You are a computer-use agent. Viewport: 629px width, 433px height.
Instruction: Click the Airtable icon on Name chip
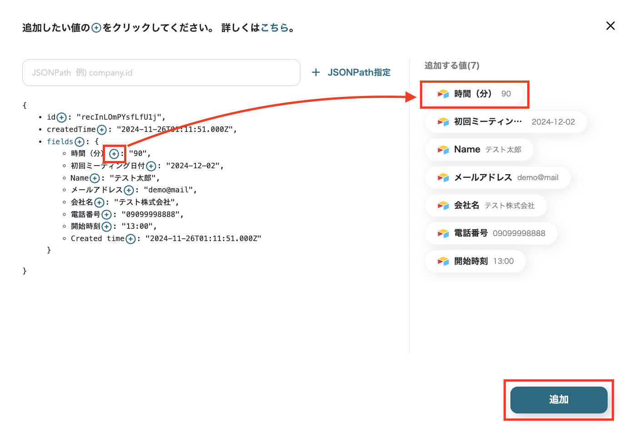click(x=443, y=150)
